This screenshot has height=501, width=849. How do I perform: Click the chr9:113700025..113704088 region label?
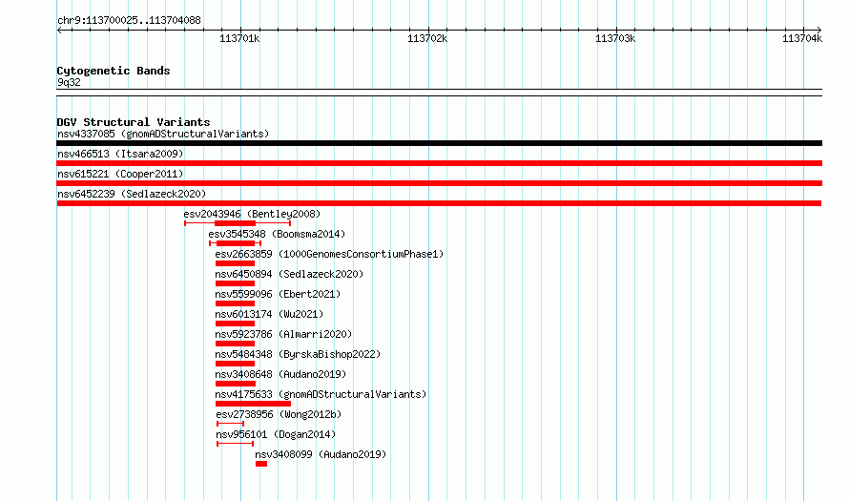coord(129,21)
